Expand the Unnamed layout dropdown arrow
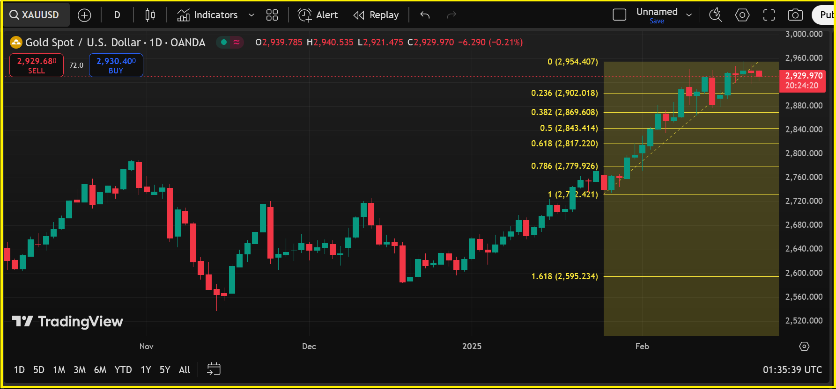Screen dimensions: 836x389 tap(689, 15)
